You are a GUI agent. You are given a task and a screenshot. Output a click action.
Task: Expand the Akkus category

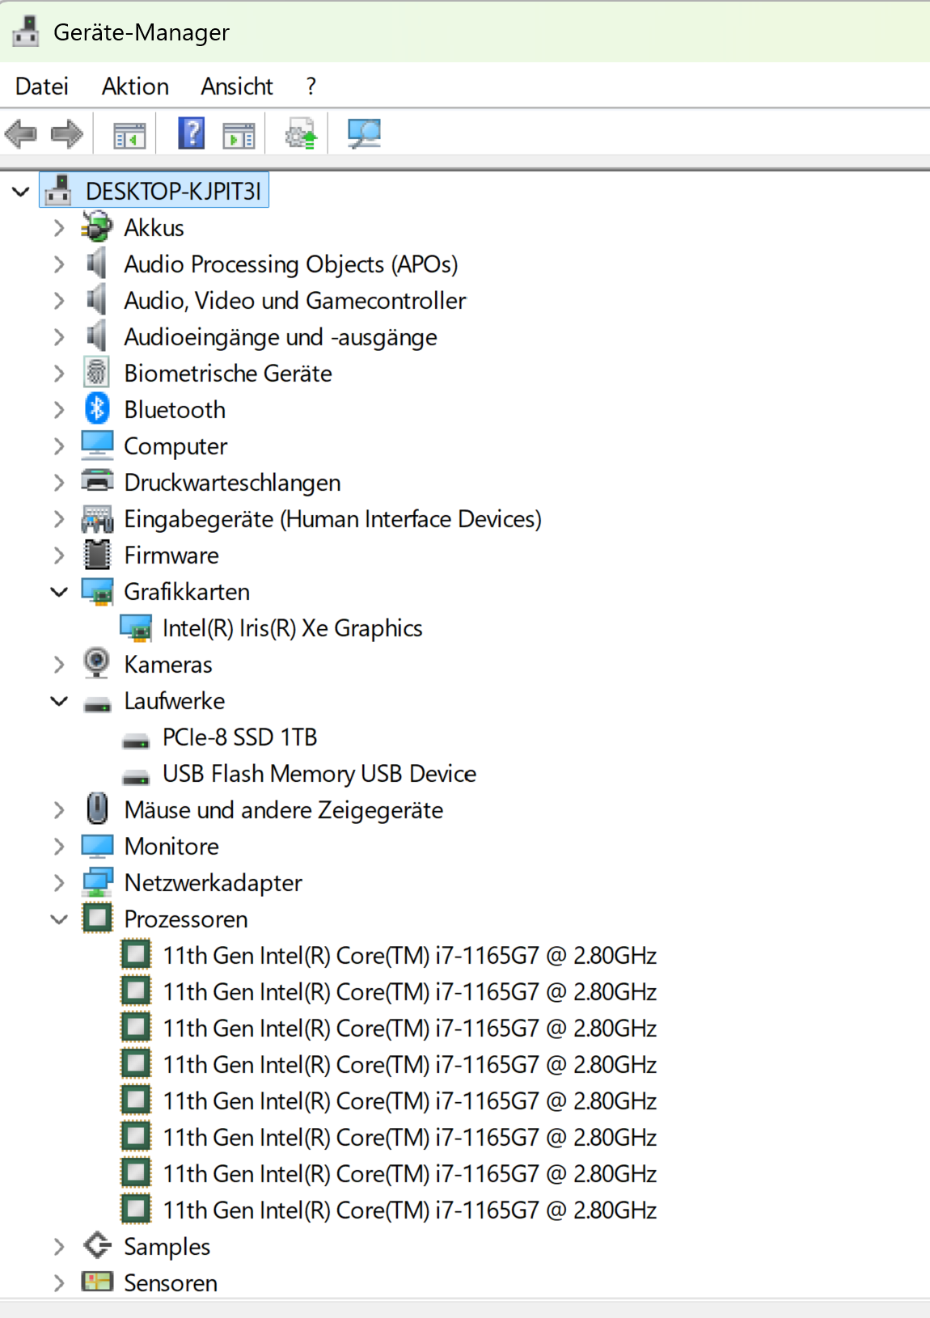[59, 228]
